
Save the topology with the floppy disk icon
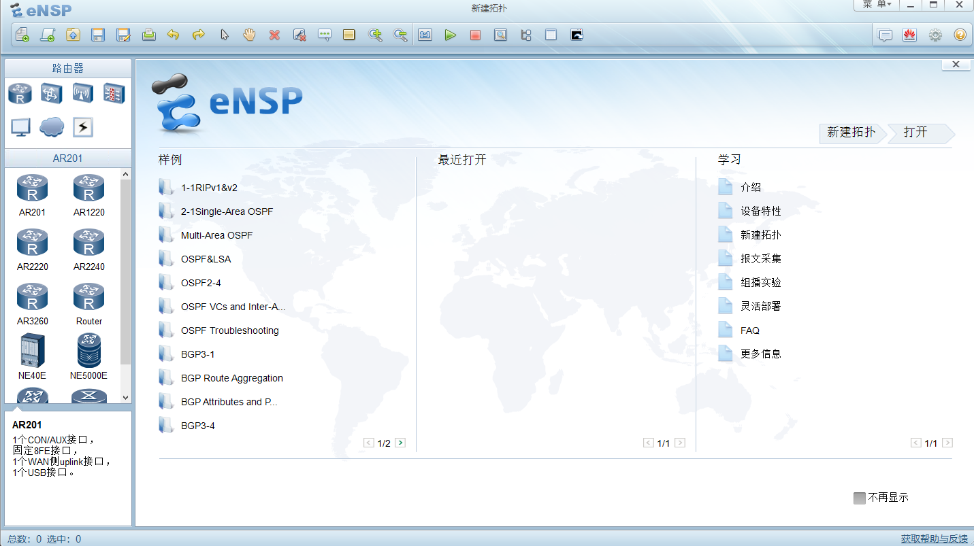click(98, 35)
